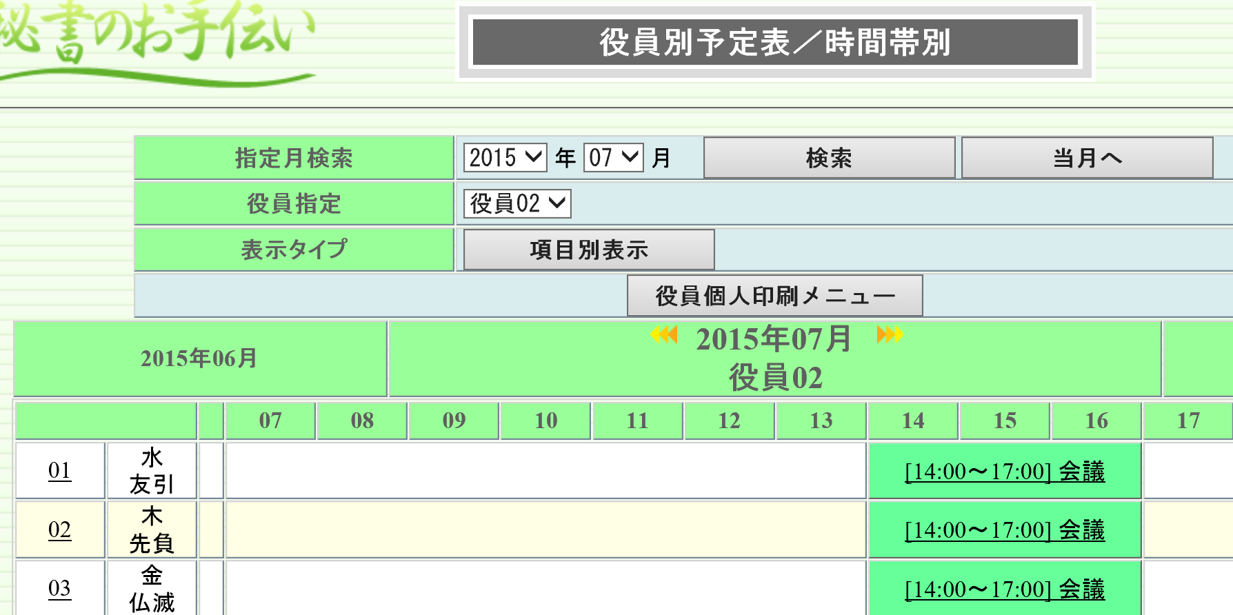This screenshot has width=1233, height=615.
Task: Switch to 項目別表示 display type
Action: 589,250
